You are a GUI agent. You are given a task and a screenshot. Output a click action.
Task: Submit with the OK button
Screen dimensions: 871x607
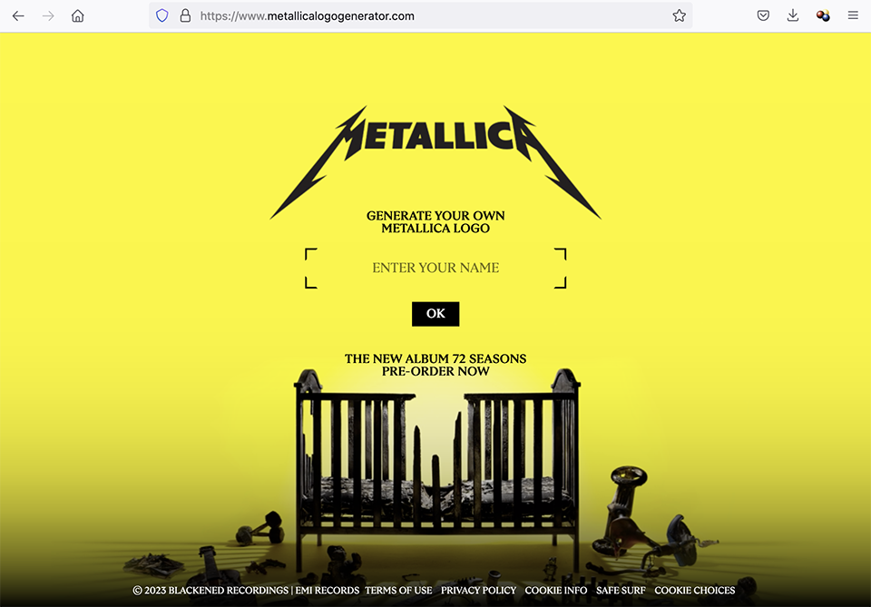pos(435,314)
